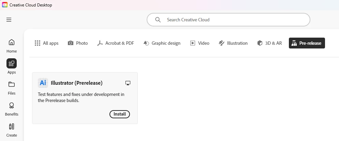Switch to the Video category
Screen dimensions: 339x141
[200, 43]
